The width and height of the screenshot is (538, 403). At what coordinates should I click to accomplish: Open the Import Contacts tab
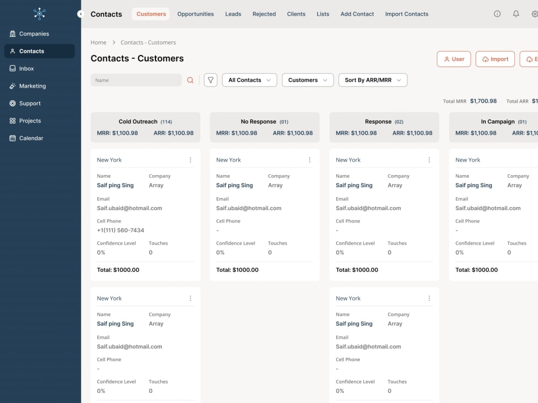coord(407,14)
